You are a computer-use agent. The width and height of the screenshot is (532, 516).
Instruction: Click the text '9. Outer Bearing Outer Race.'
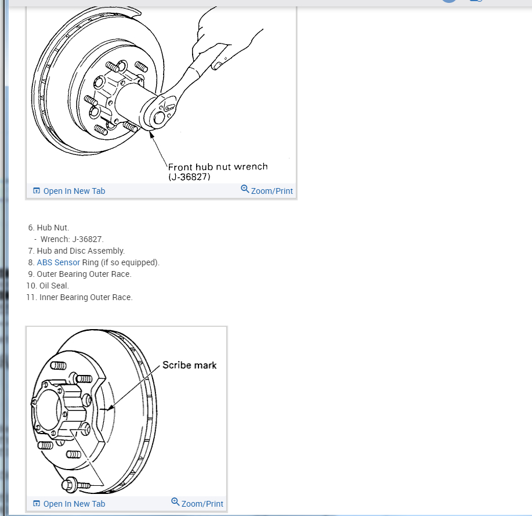pos(79,274)
